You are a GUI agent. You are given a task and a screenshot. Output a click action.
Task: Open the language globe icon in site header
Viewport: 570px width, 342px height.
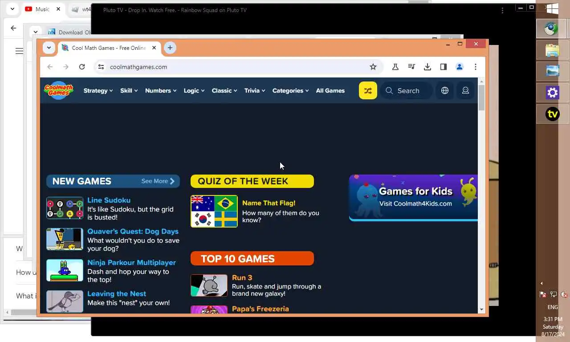pos(444,90)
